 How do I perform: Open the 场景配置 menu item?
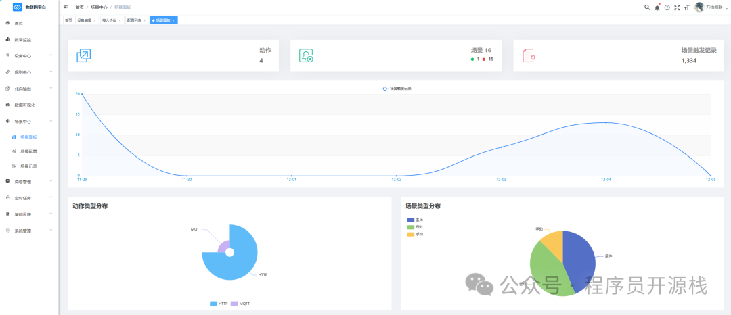click(29, 151)
